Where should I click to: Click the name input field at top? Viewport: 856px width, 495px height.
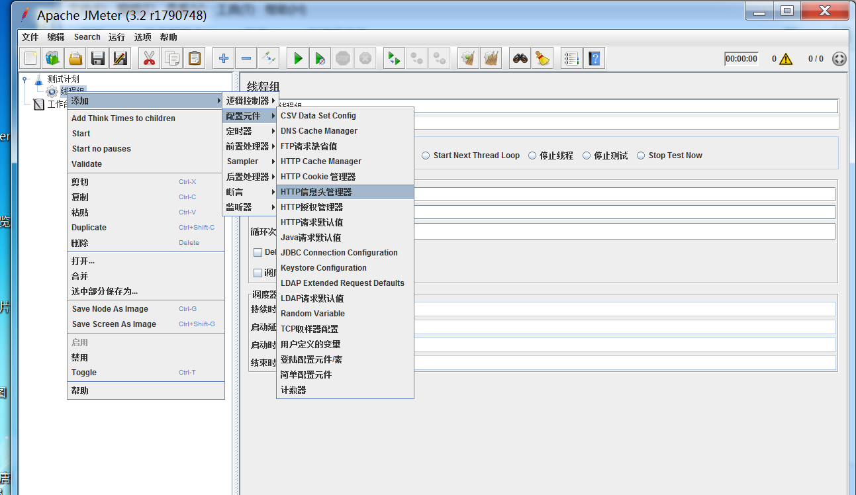(556, 106)
